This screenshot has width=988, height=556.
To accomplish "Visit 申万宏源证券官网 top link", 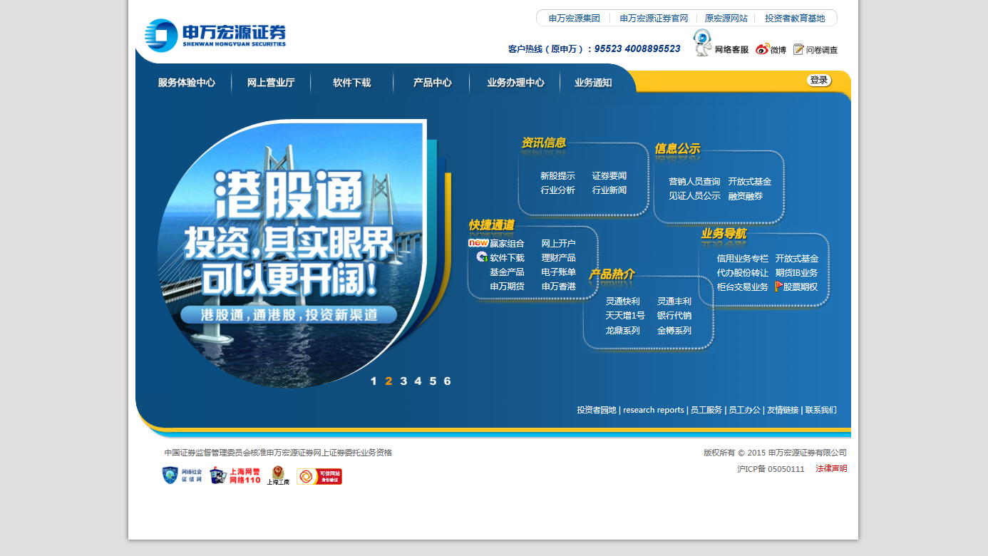I will pos(654,19).
